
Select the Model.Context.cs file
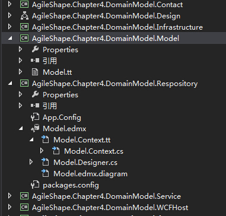94,151
